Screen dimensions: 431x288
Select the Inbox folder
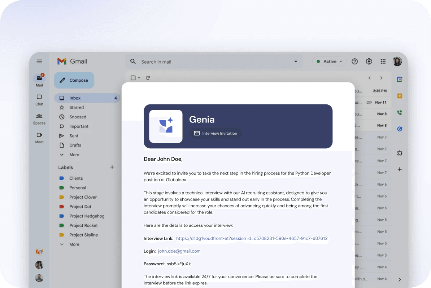(x=75, y=98)
